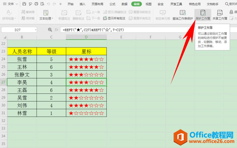Screen dimensions: 237x148
Task: Expand the quick access toolbar customize arrow
Action: point(60,4)
